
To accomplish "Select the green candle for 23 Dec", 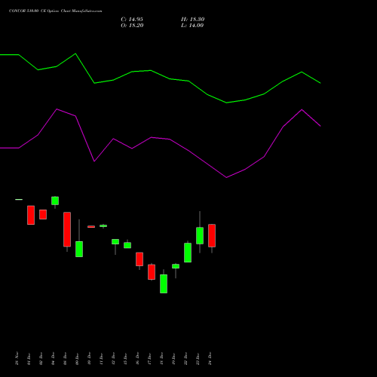I will 200,235.
